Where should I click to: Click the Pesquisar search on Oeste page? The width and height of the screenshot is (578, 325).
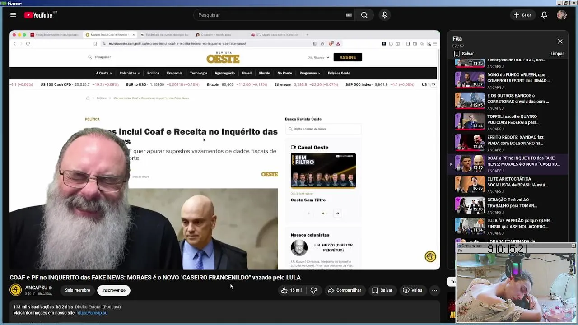[99, 57]
